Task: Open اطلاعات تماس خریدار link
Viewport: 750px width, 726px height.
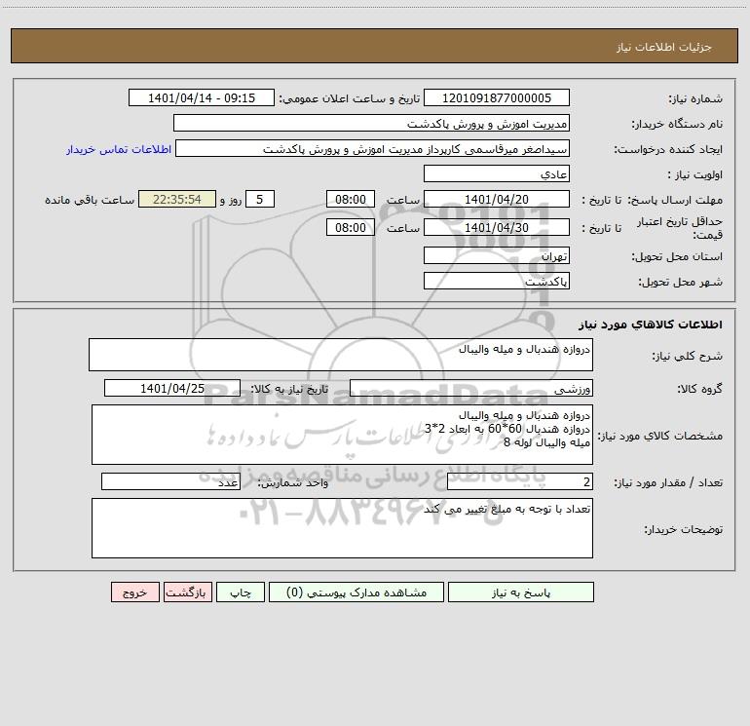Action: click(119, 149)
